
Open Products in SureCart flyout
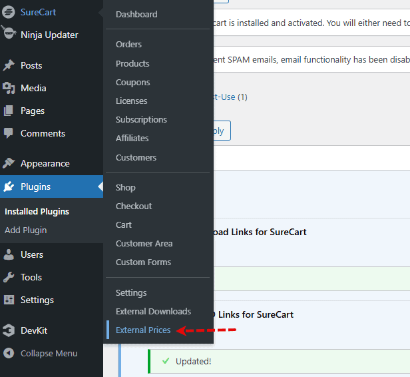click(x=132, y=63)
